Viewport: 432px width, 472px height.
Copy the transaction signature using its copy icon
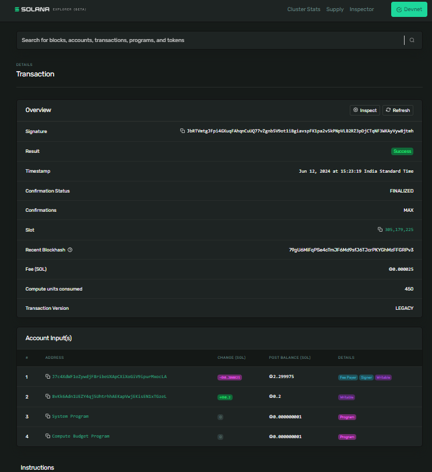pyautogui.click(x=182, y=131)
